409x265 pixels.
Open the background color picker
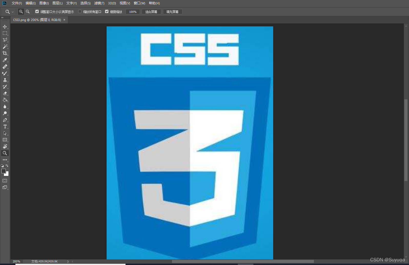point(7,174)
